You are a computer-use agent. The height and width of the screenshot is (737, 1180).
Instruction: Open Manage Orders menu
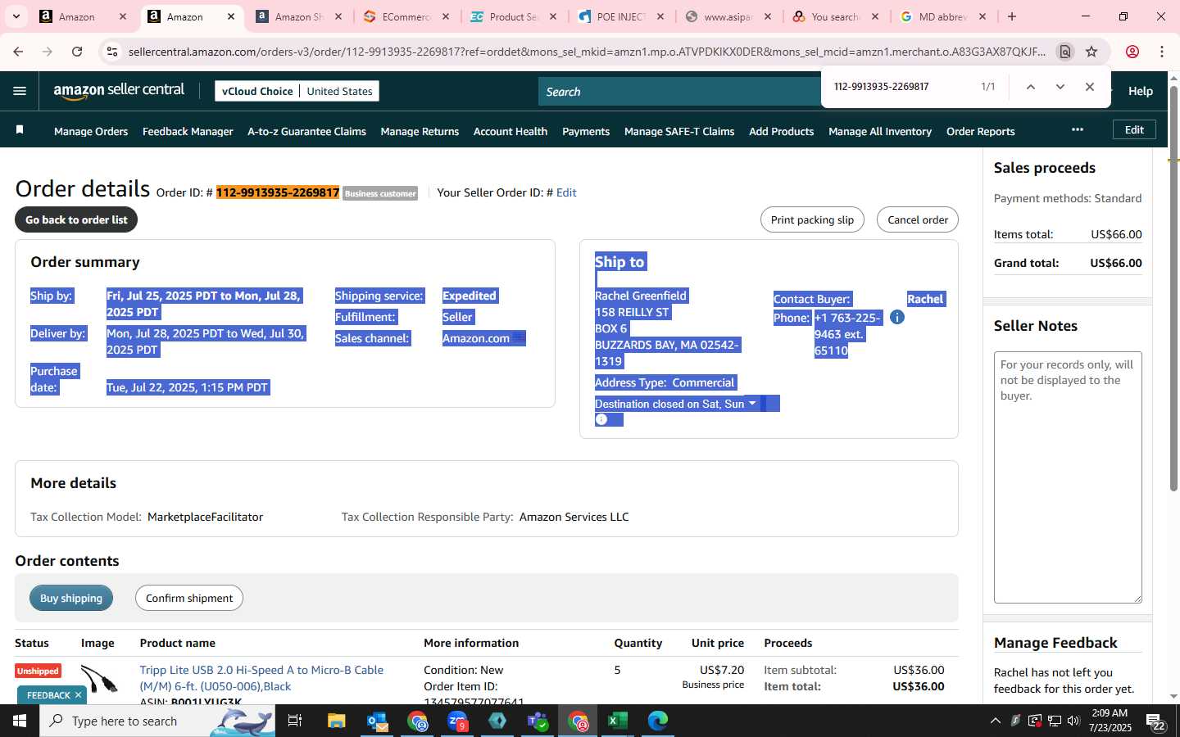(91, 131)
